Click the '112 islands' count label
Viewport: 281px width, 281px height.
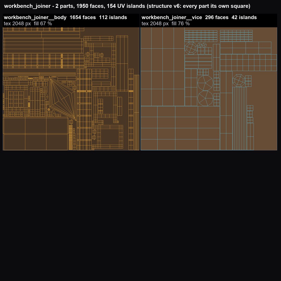[113, 17]
